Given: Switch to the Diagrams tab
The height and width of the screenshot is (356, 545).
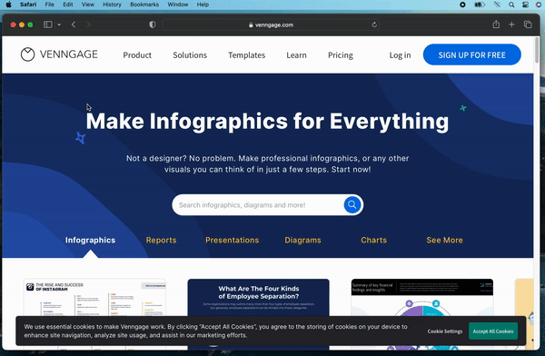Looking at the screenshot, I should pos(302,240).
